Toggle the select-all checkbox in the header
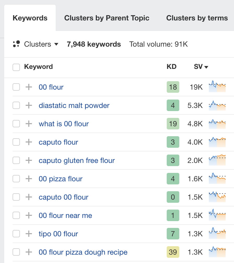This screenshot has height=263, width=234. point(16,67)
